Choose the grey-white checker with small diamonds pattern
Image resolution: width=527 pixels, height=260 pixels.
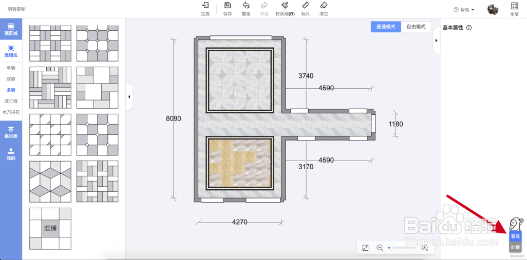98,134
